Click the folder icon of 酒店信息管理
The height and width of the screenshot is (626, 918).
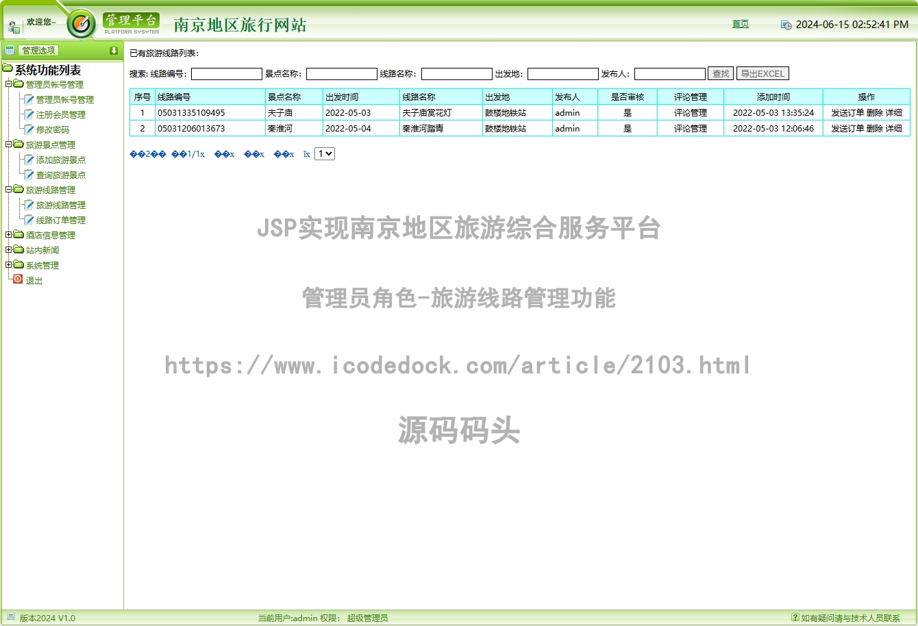click(18, 235)
